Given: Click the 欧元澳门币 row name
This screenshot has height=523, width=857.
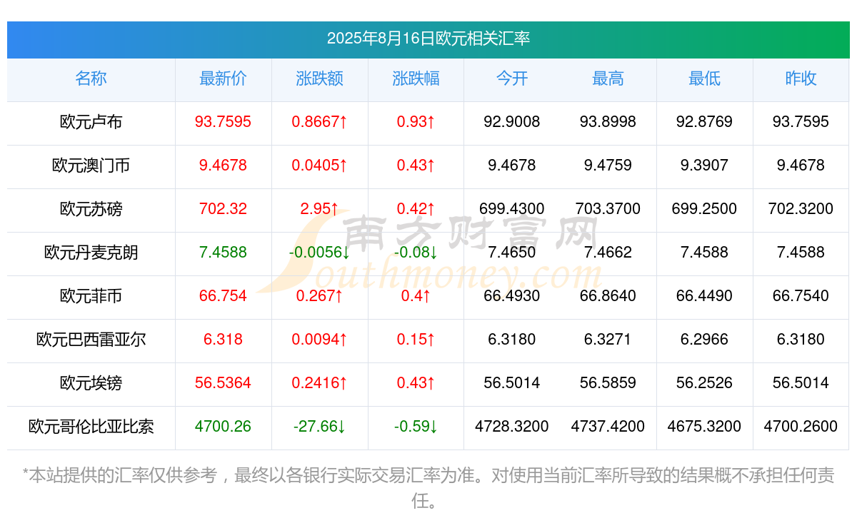Looking at the screenshot, I should 91,166.
